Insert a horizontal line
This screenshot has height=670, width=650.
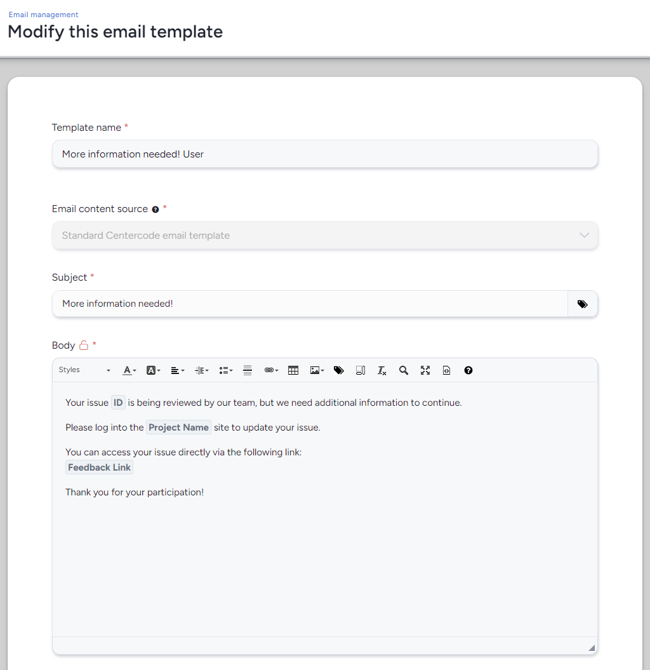click(x=248, y=370)
